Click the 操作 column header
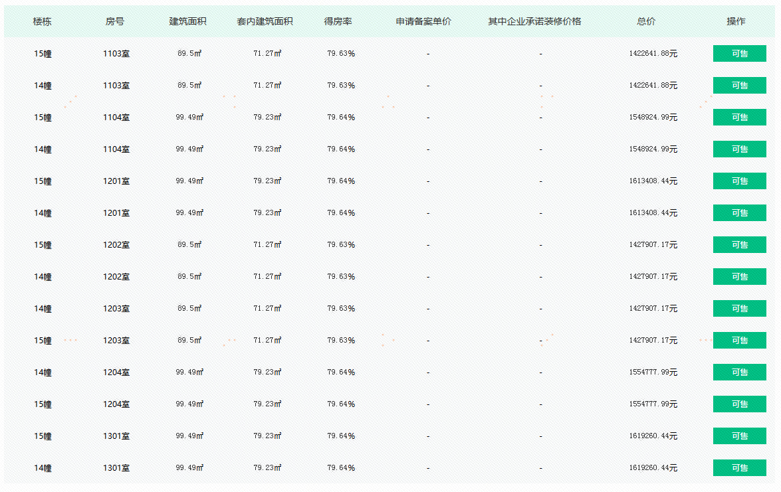Viewport: 781px width, 492px height. [x=736, y=21]
